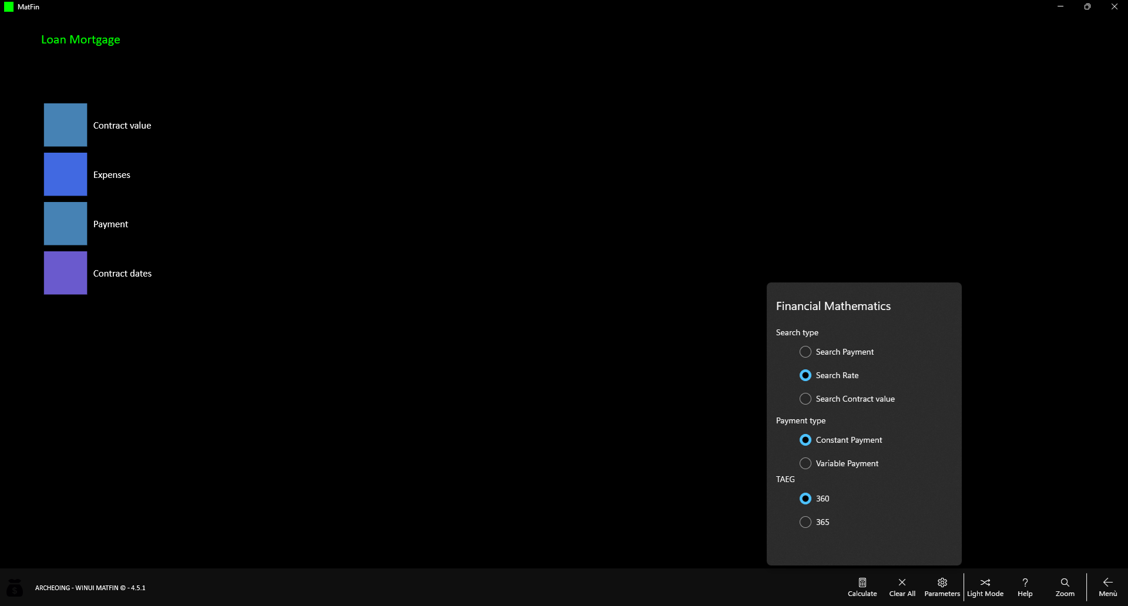
Task: Open the Payment tile
Action: tap(65, 224)
